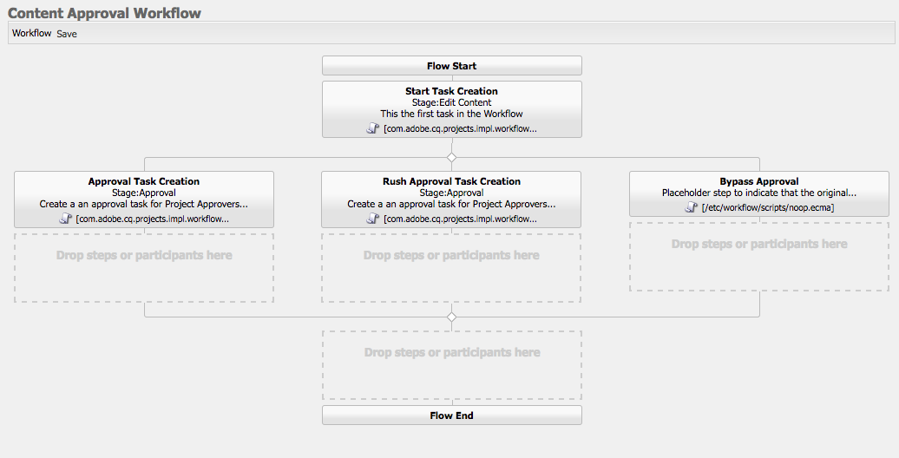
Task: Click script icon in Bypass Approval step
Action: click(x=692, y=207)
